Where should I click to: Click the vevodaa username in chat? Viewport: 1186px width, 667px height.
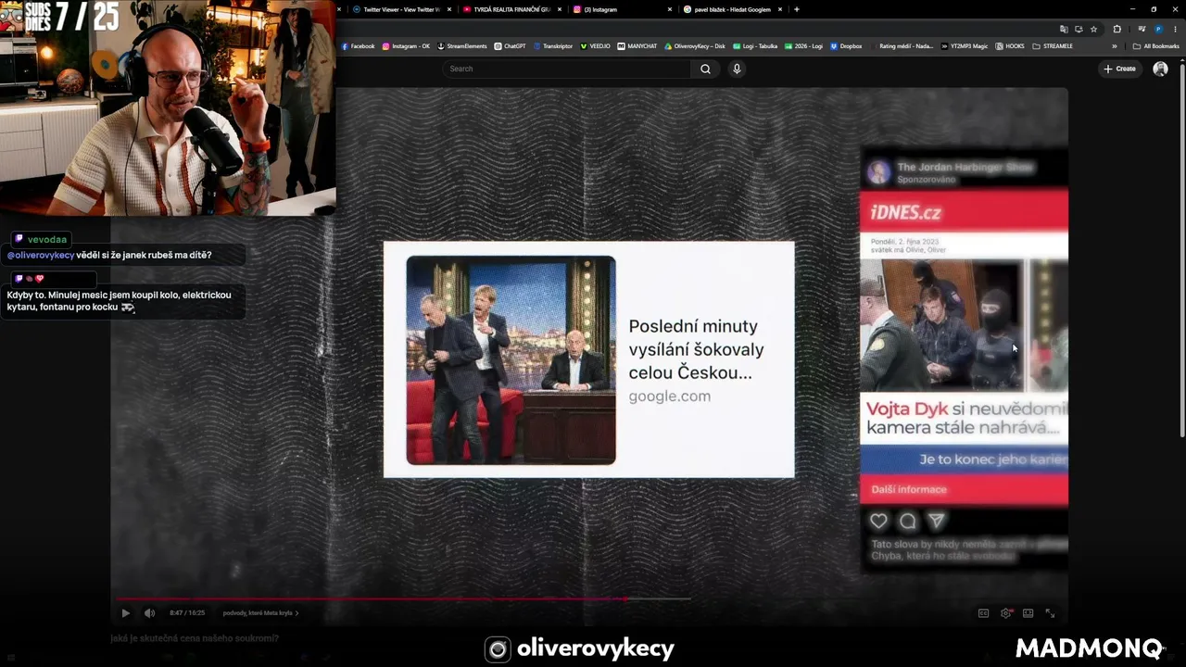(47, 240)
